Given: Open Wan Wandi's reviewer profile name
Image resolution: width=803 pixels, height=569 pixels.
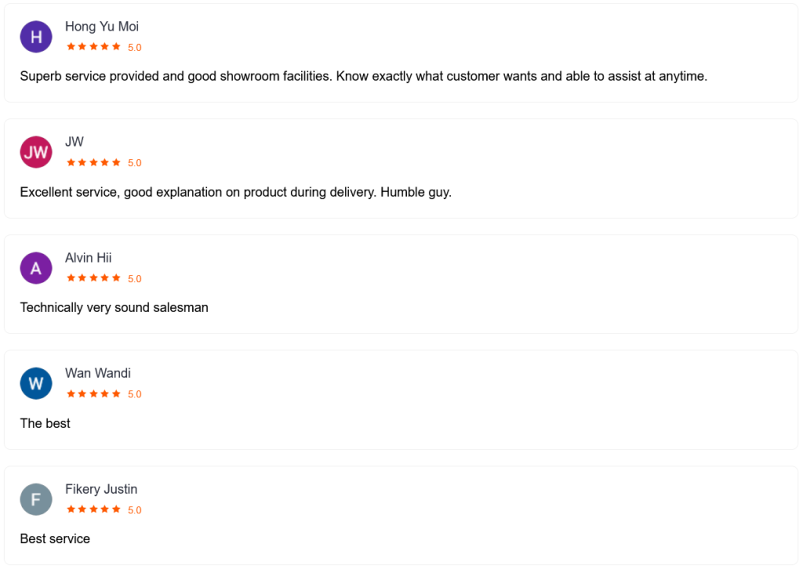Looking at the screenshot, I should pos(98,373).
